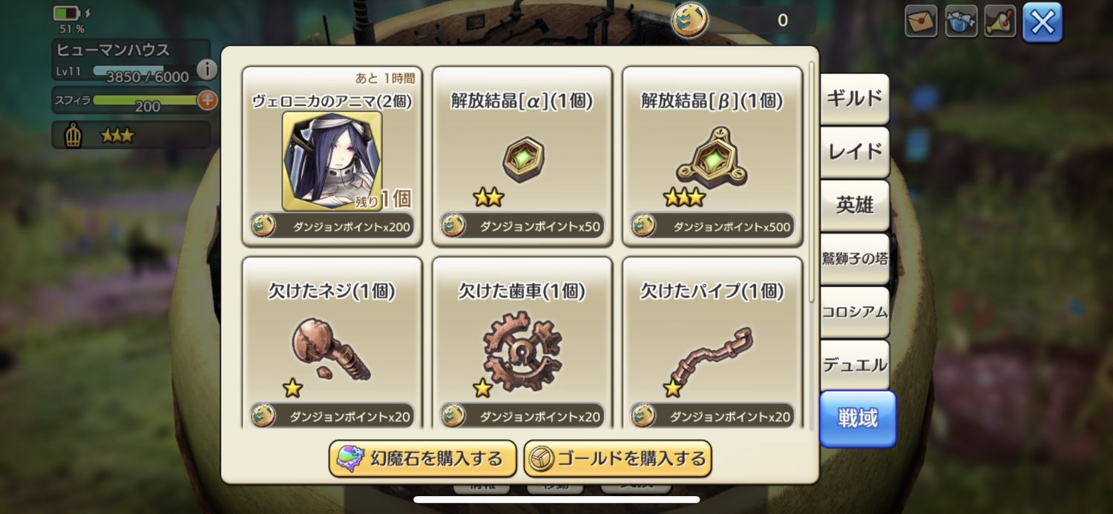
Task: Tap the dungeon point coin icon at top
Action: pos(689,20)
